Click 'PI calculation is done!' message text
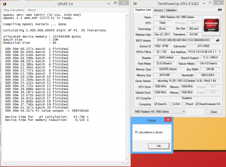226x167 pixels. (x=149, y=132)
